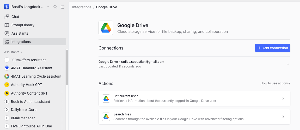Click the blue heart 4MAT Hamburg icon
The width and height of the screenshot is (300, 130).
click(x=7, y=68)
